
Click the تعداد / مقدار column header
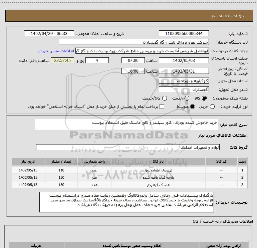(x=61, y=161)
